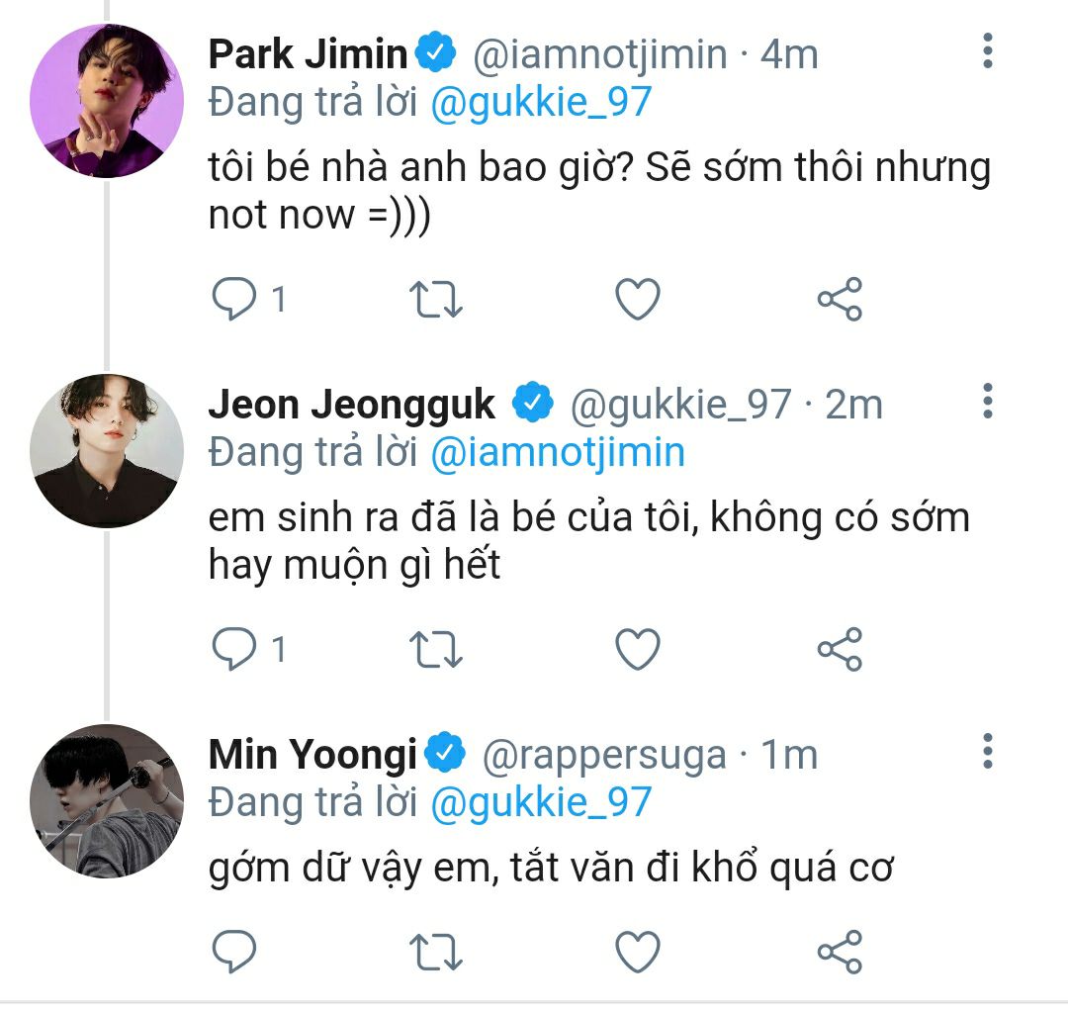Reply to Park Jimin's tweet

click(234, 299)
